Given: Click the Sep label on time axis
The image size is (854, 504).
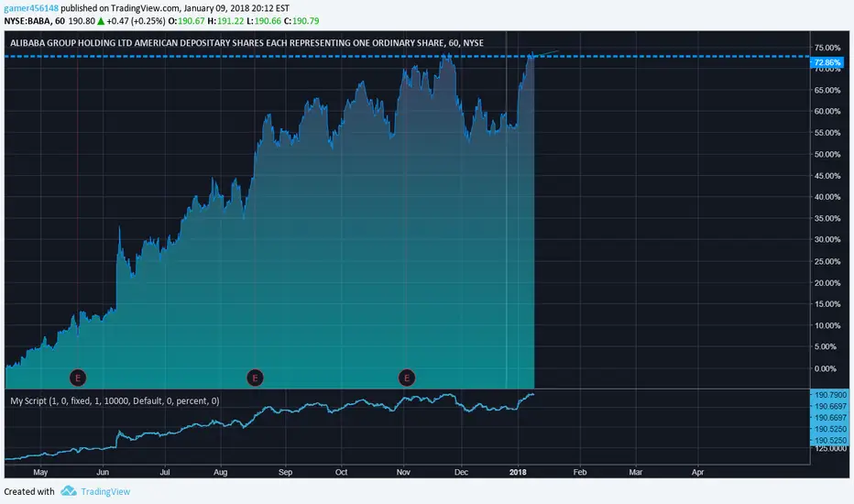Looking at the screenshot, I should [285, 472].
